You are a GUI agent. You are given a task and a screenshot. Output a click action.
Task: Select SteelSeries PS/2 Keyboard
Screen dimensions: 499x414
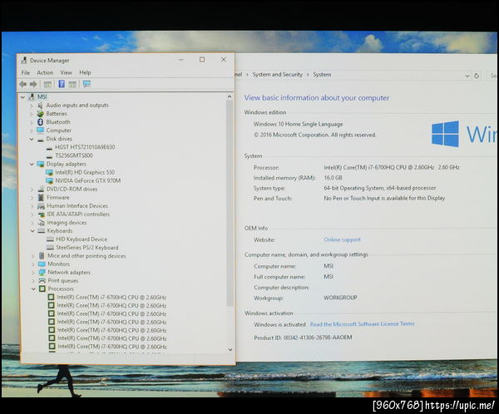(x=87, y=247)
